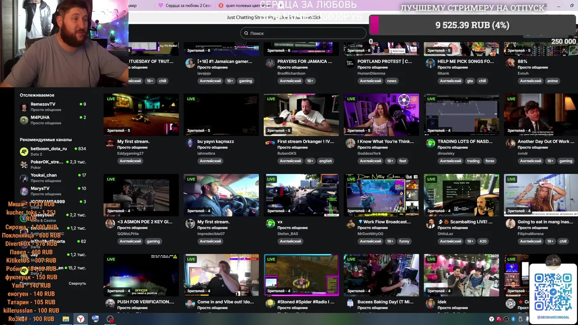Click the search magnifier icon
The width and height of the screenshot is (578, 325).
click(246, 33)
